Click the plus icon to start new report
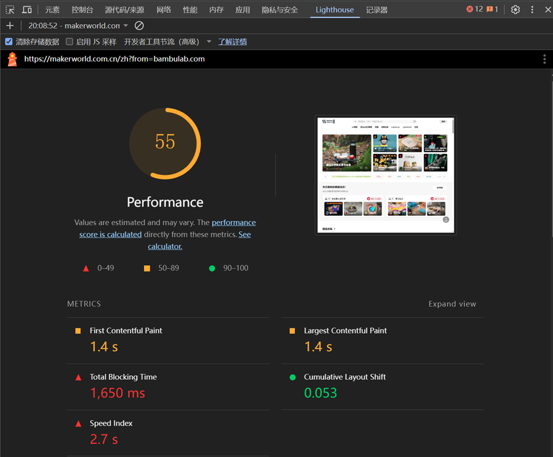 [x=10, y=25]
